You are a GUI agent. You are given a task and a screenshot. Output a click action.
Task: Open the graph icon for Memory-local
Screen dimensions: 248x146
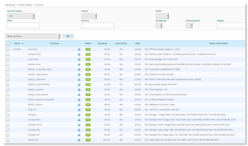[x=79, y=64]
